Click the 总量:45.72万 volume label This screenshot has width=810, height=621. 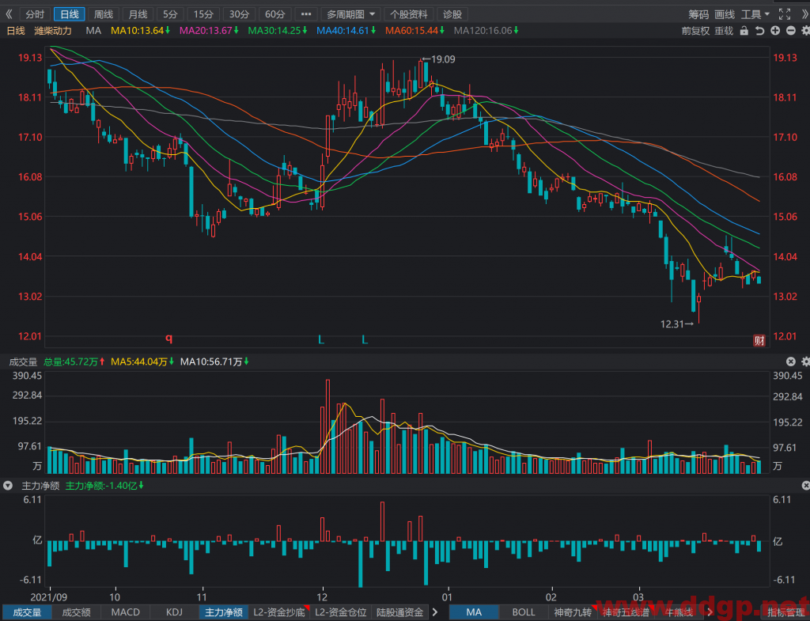coord(74,362)
